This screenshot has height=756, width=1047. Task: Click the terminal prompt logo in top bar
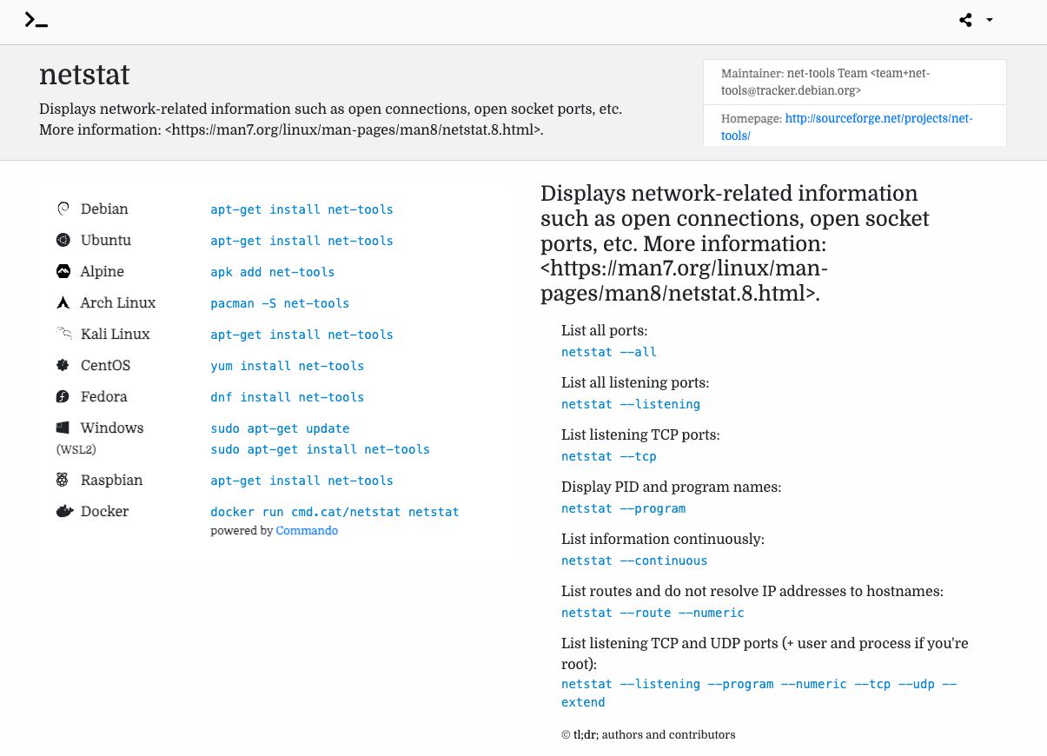36,19
